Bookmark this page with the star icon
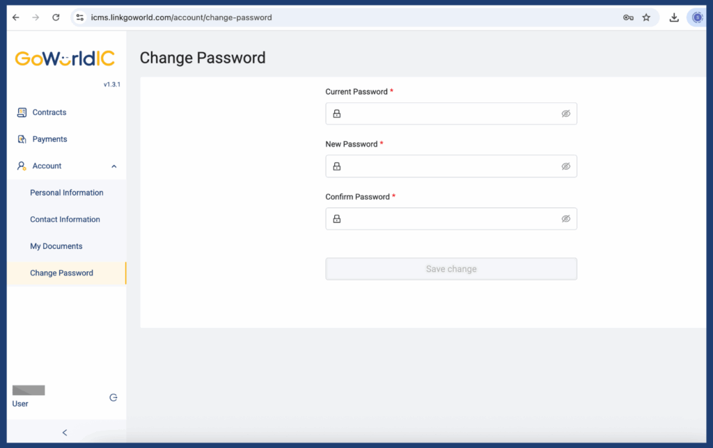This screenshot has height=448, width=713. 646,17
